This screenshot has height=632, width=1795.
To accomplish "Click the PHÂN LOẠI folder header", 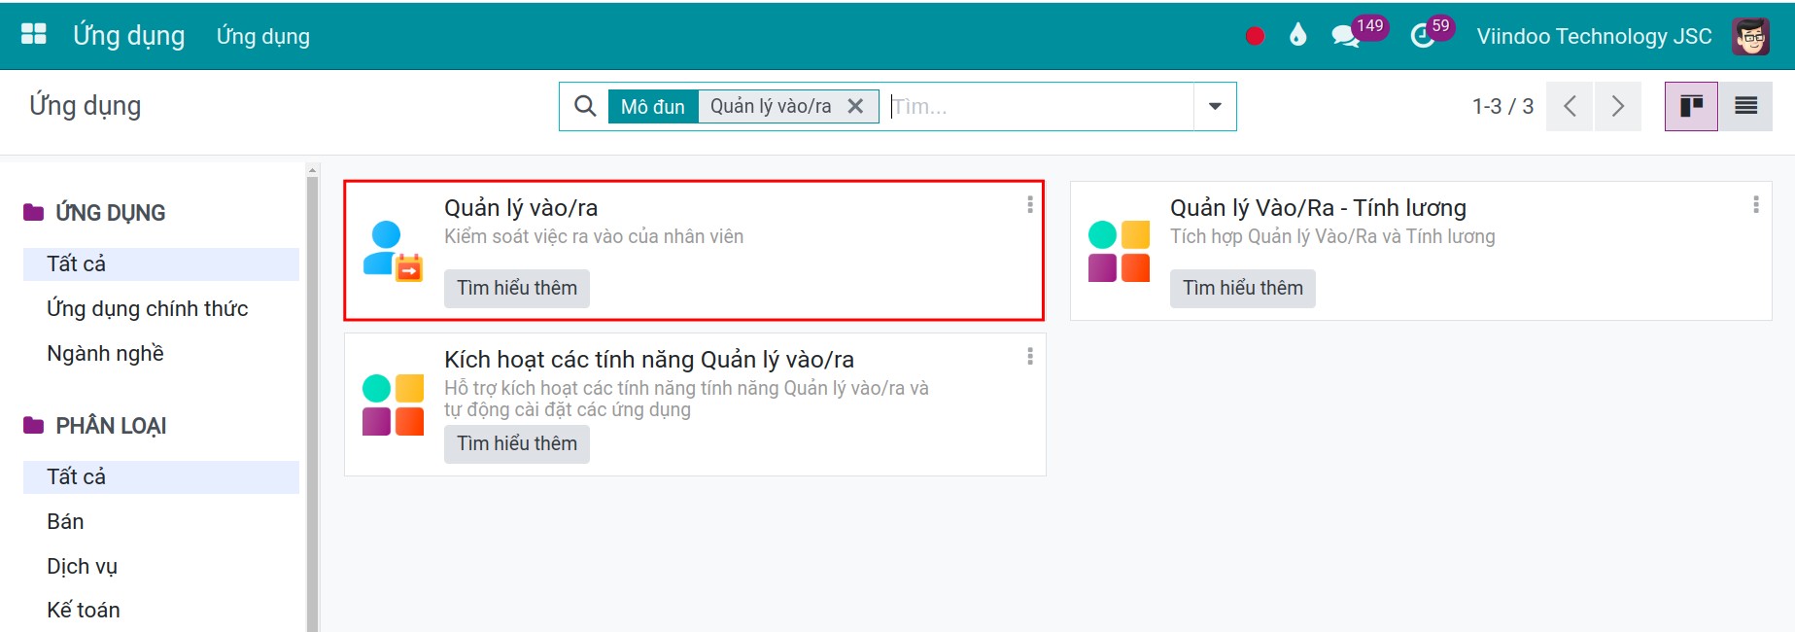I will [x=94, y=426].
